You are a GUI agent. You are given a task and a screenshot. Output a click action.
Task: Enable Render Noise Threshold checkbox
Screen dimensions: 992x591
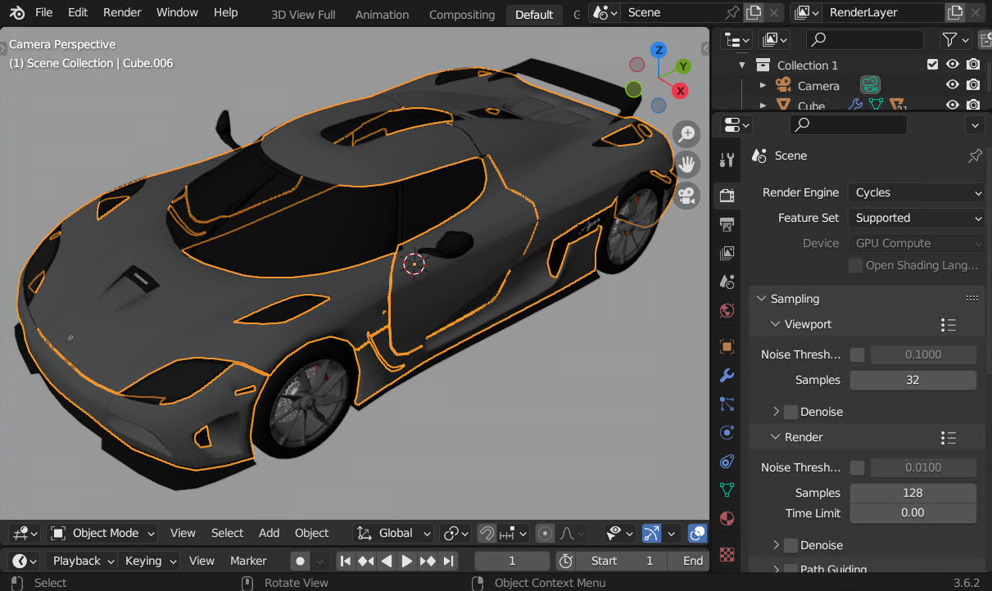pyautogui.click(x=857, y=467)
